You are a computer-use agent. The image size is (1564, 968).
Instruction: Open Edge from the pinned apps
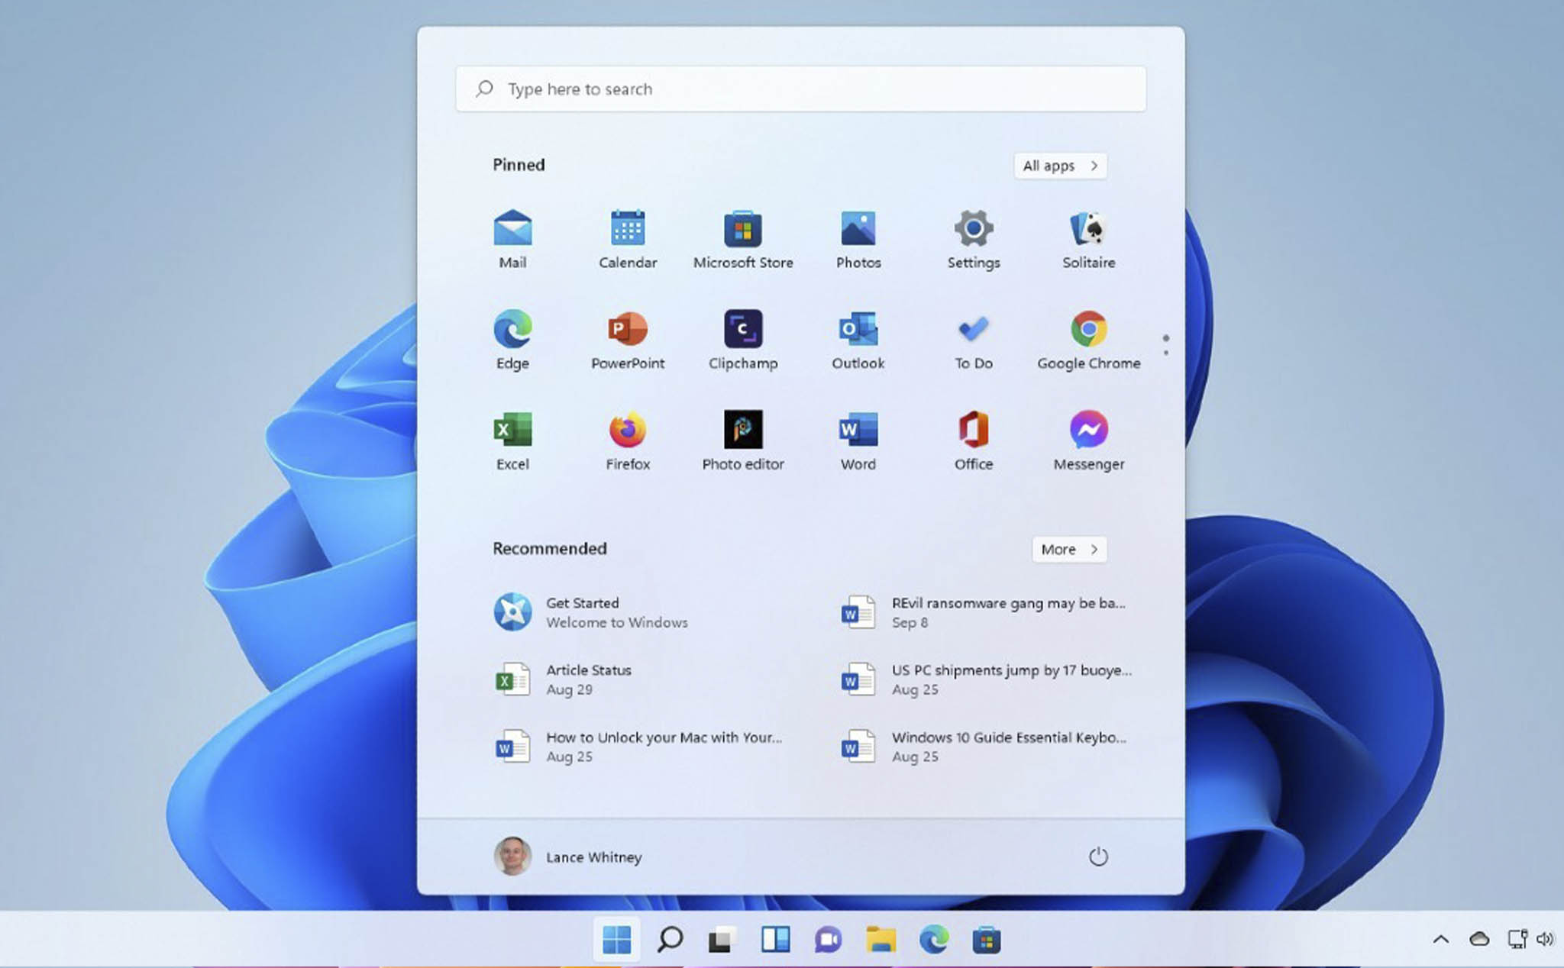(512, 340)
